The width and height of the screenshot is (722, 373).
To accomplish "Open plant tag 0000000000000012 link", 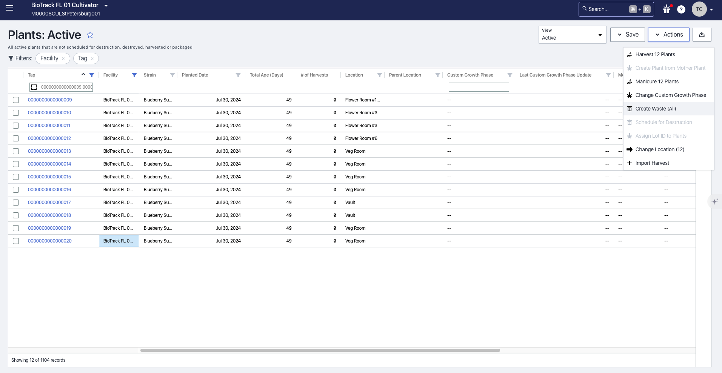I will 49,138.
